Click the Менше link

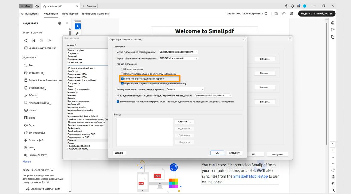coord(27,162)
